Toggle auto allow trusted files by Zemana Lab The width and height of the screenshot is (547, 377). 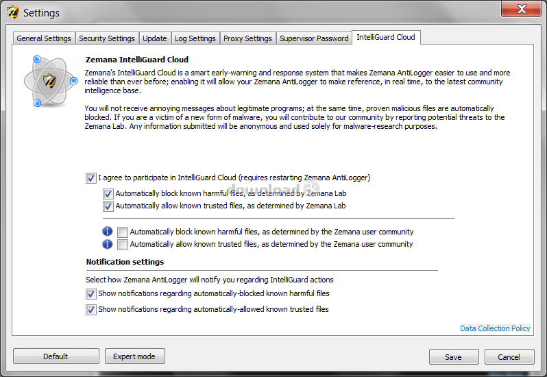tap(108, 206)
